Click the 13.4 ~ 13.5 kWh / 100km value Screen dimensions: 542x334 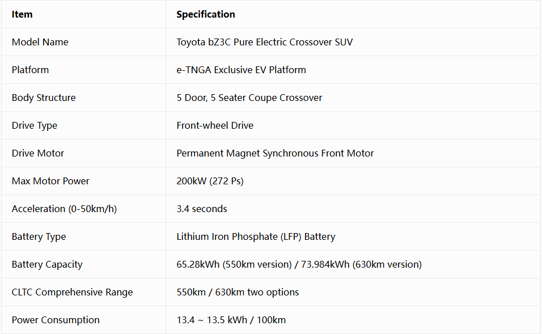point(231,320)
